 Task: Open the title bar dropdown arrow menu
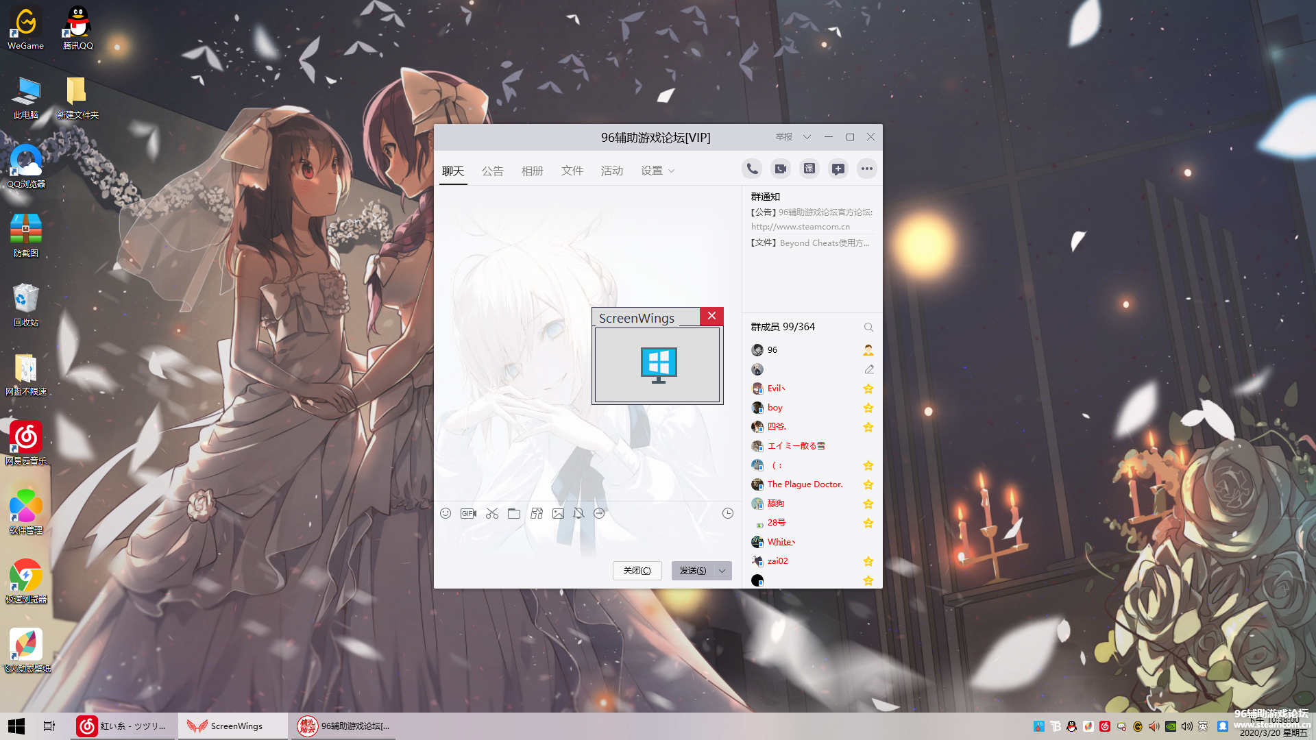[807, 137]
